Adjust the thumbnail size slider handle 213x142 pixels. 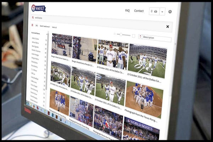(x=121, y=34)
